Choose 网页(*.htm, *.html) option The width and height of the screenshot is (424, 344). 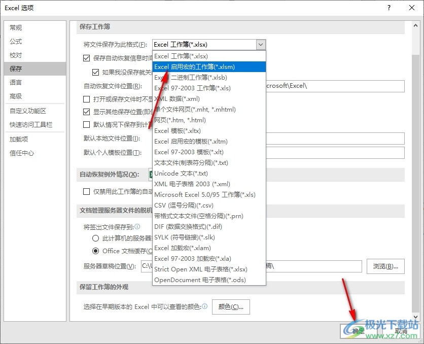[x=209, y=120]
